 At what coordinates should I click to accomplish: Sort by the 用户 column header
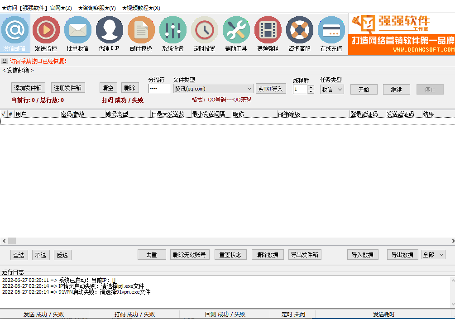(x=37, y=114)
